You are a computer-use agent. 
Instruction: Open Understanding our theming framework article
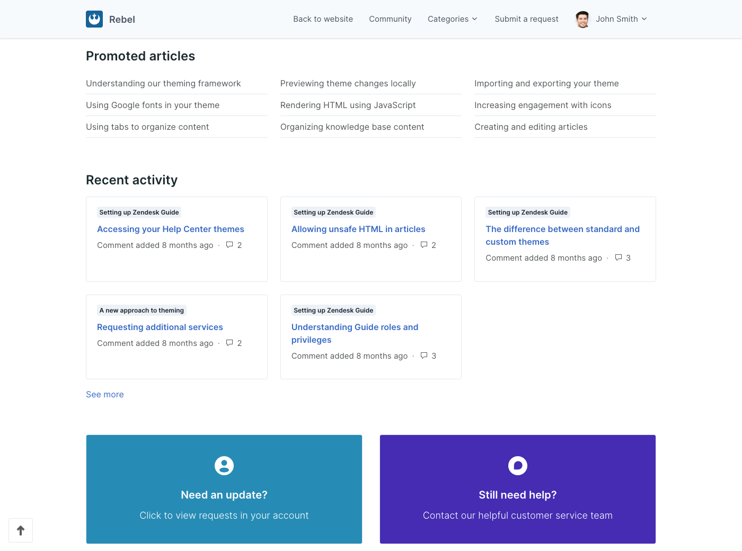163,84
